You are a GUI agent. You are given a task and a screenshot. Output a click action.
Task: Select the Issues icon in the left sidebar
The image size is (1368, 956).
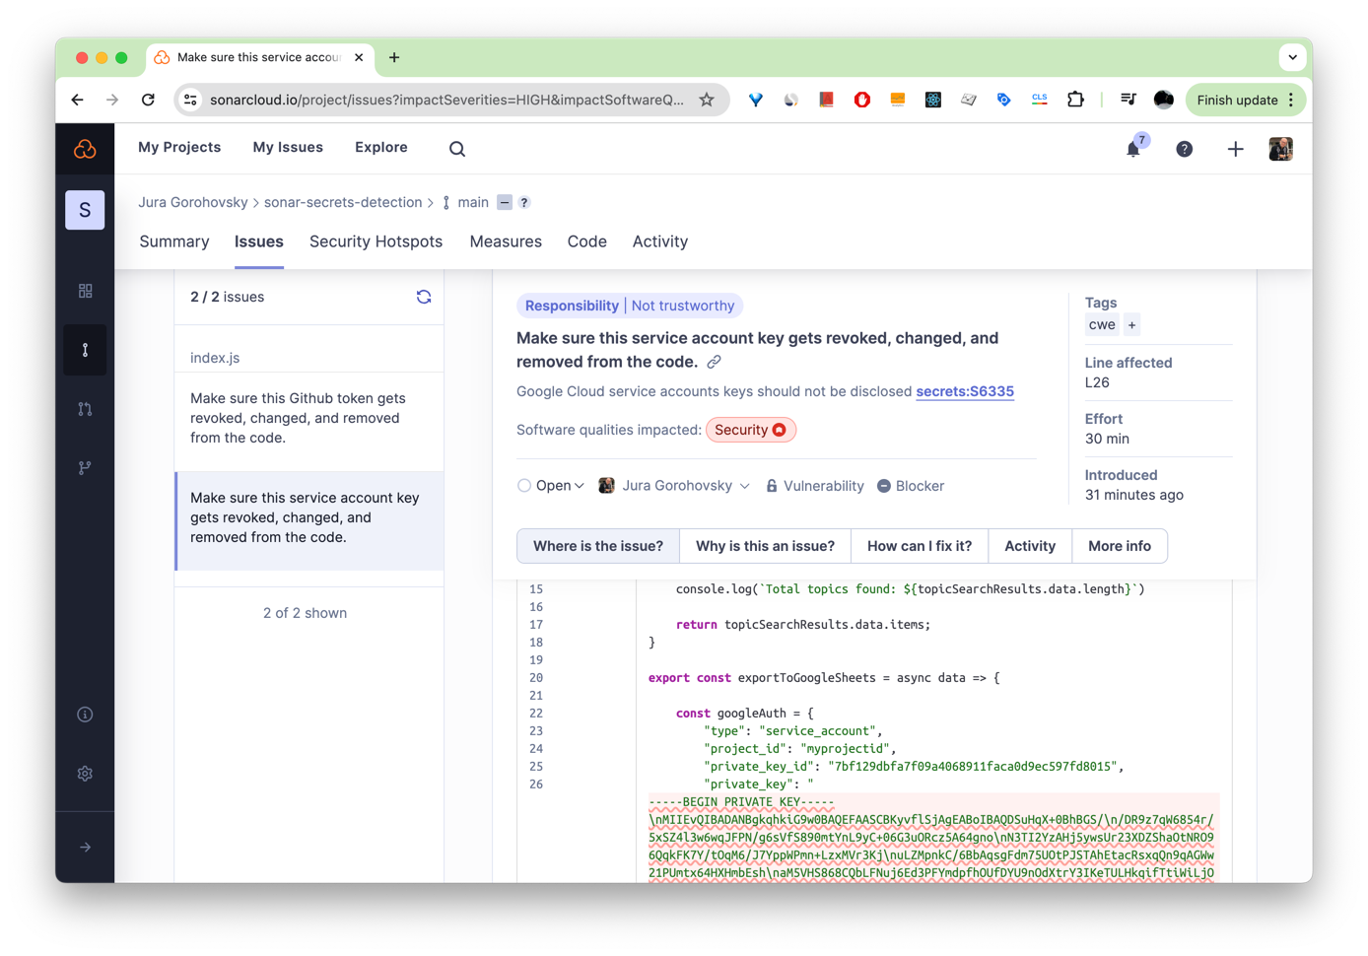[x=85, y=349]
